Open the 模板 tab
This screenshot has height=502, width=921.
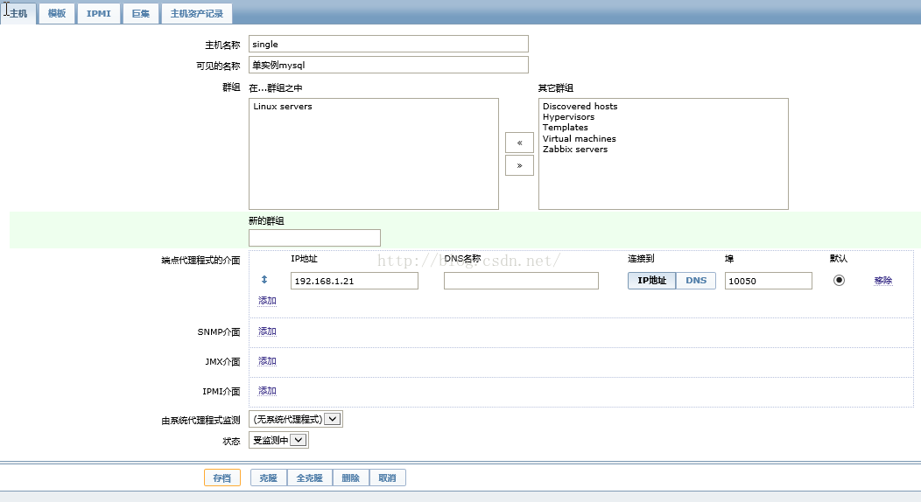pyautogui.click(x=57, y=13)
